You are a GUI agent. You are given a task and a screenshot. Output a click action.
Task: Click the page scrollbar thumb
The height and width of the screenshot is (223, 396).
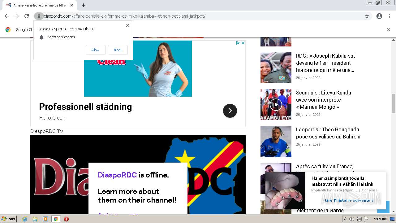tap(394, 103)
